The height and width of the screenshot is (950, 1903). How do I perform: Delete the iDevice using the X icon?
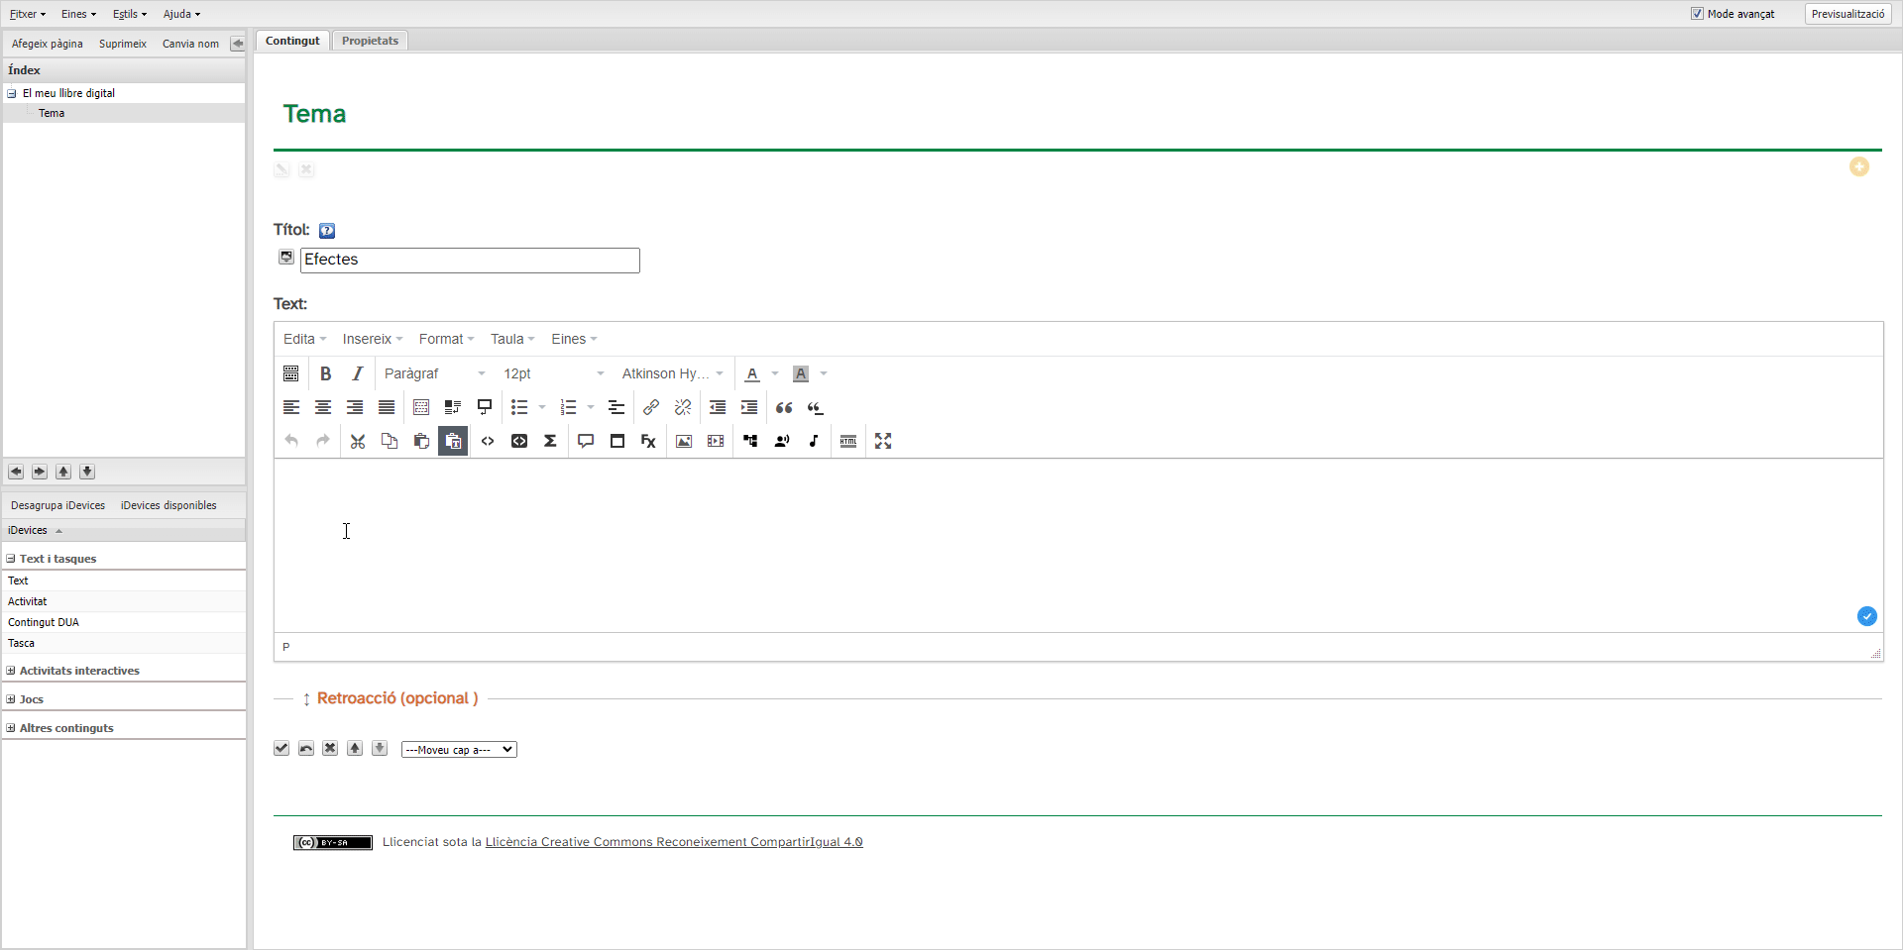(x=330, y=748)
